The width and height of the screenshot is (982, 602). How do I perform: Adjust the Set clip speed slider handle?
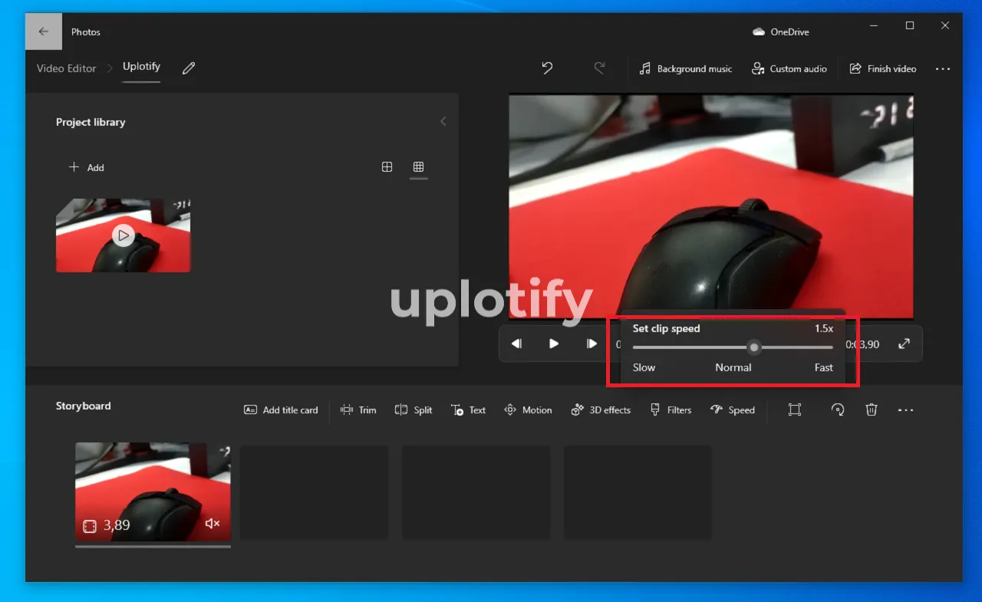754,347
